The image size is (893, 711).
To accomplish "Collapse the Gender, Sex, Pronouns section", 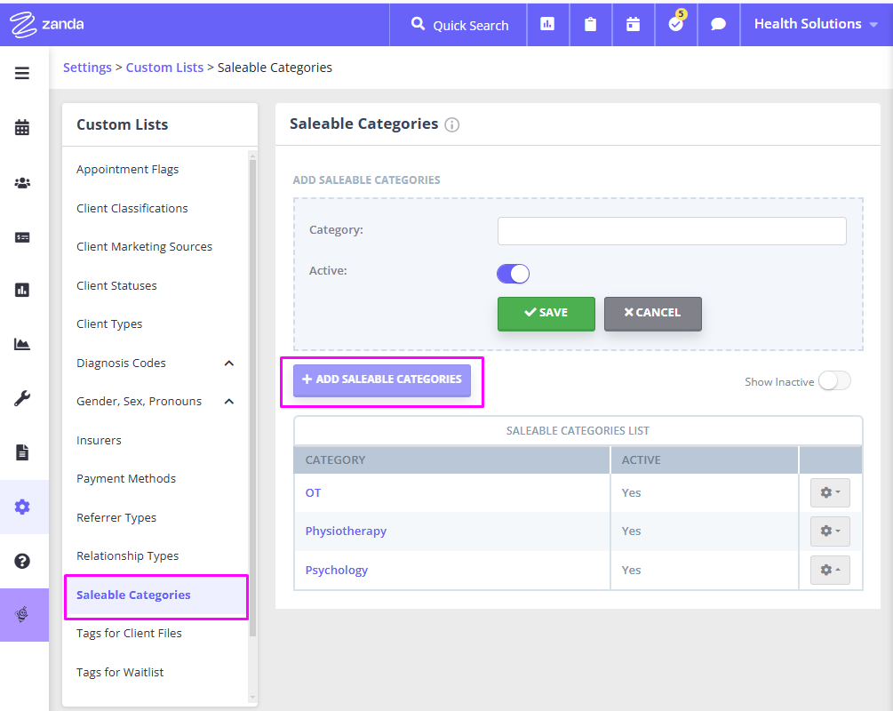I will point(228,401).
